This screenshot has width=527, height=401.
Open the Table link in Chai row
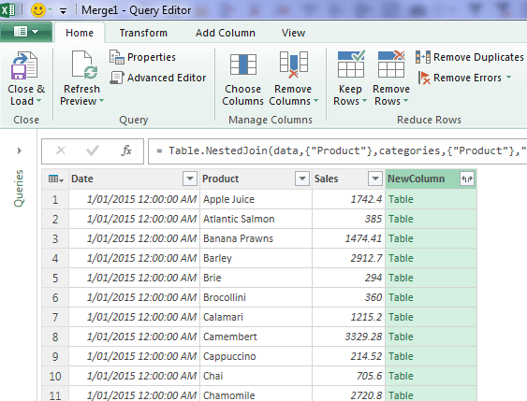[401, 376]
